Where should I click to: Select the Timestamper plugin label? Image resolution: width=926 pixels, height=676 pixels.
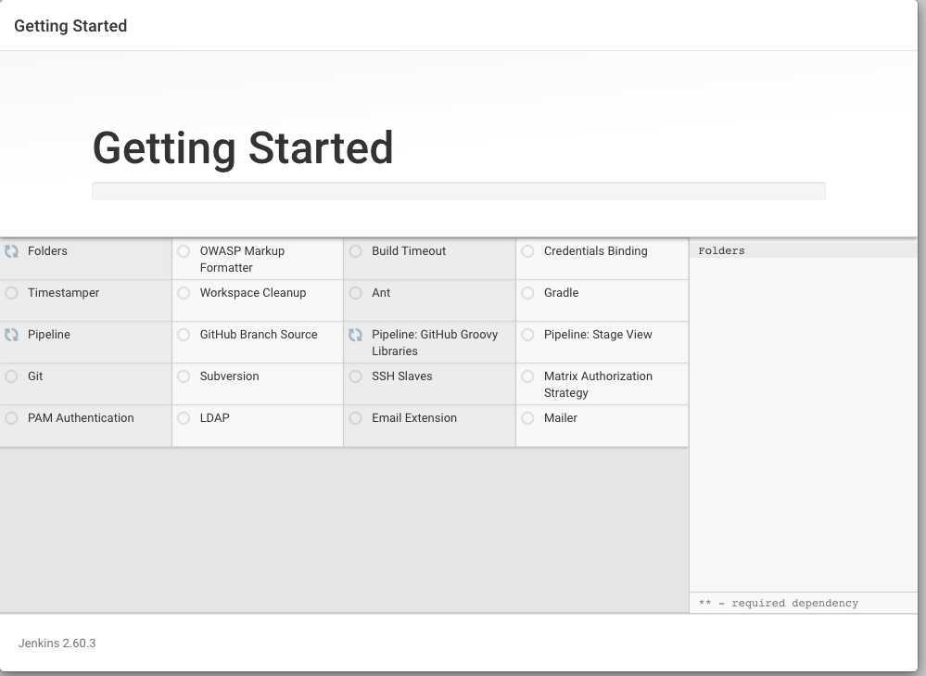point(63,293)
